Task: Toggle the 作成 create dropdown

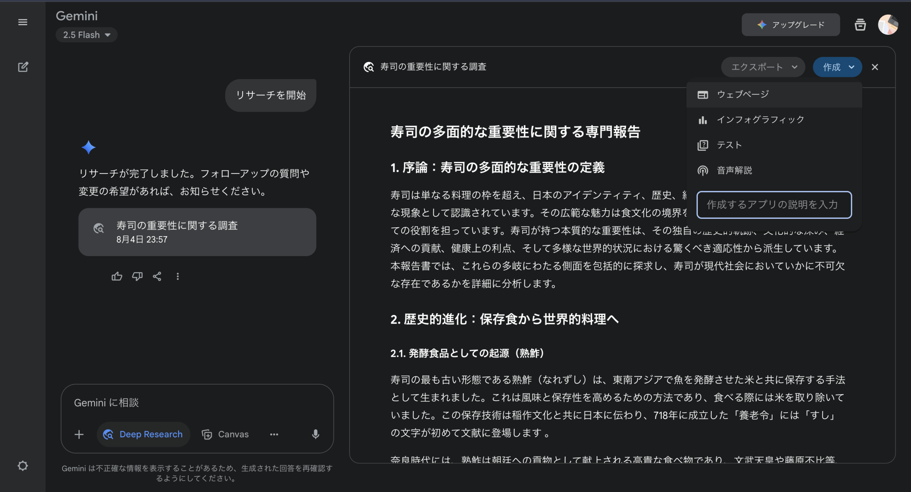Action: click(837, 67)
